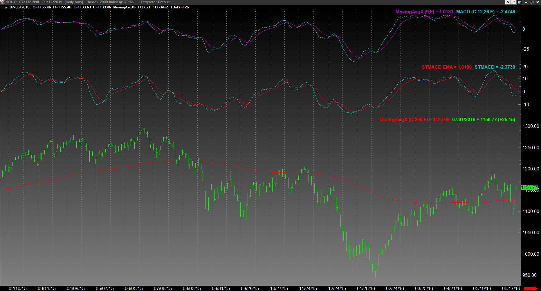Click the 950.00 price axis label
This screenshot has width=541, height=291.
tap(529, 275)
